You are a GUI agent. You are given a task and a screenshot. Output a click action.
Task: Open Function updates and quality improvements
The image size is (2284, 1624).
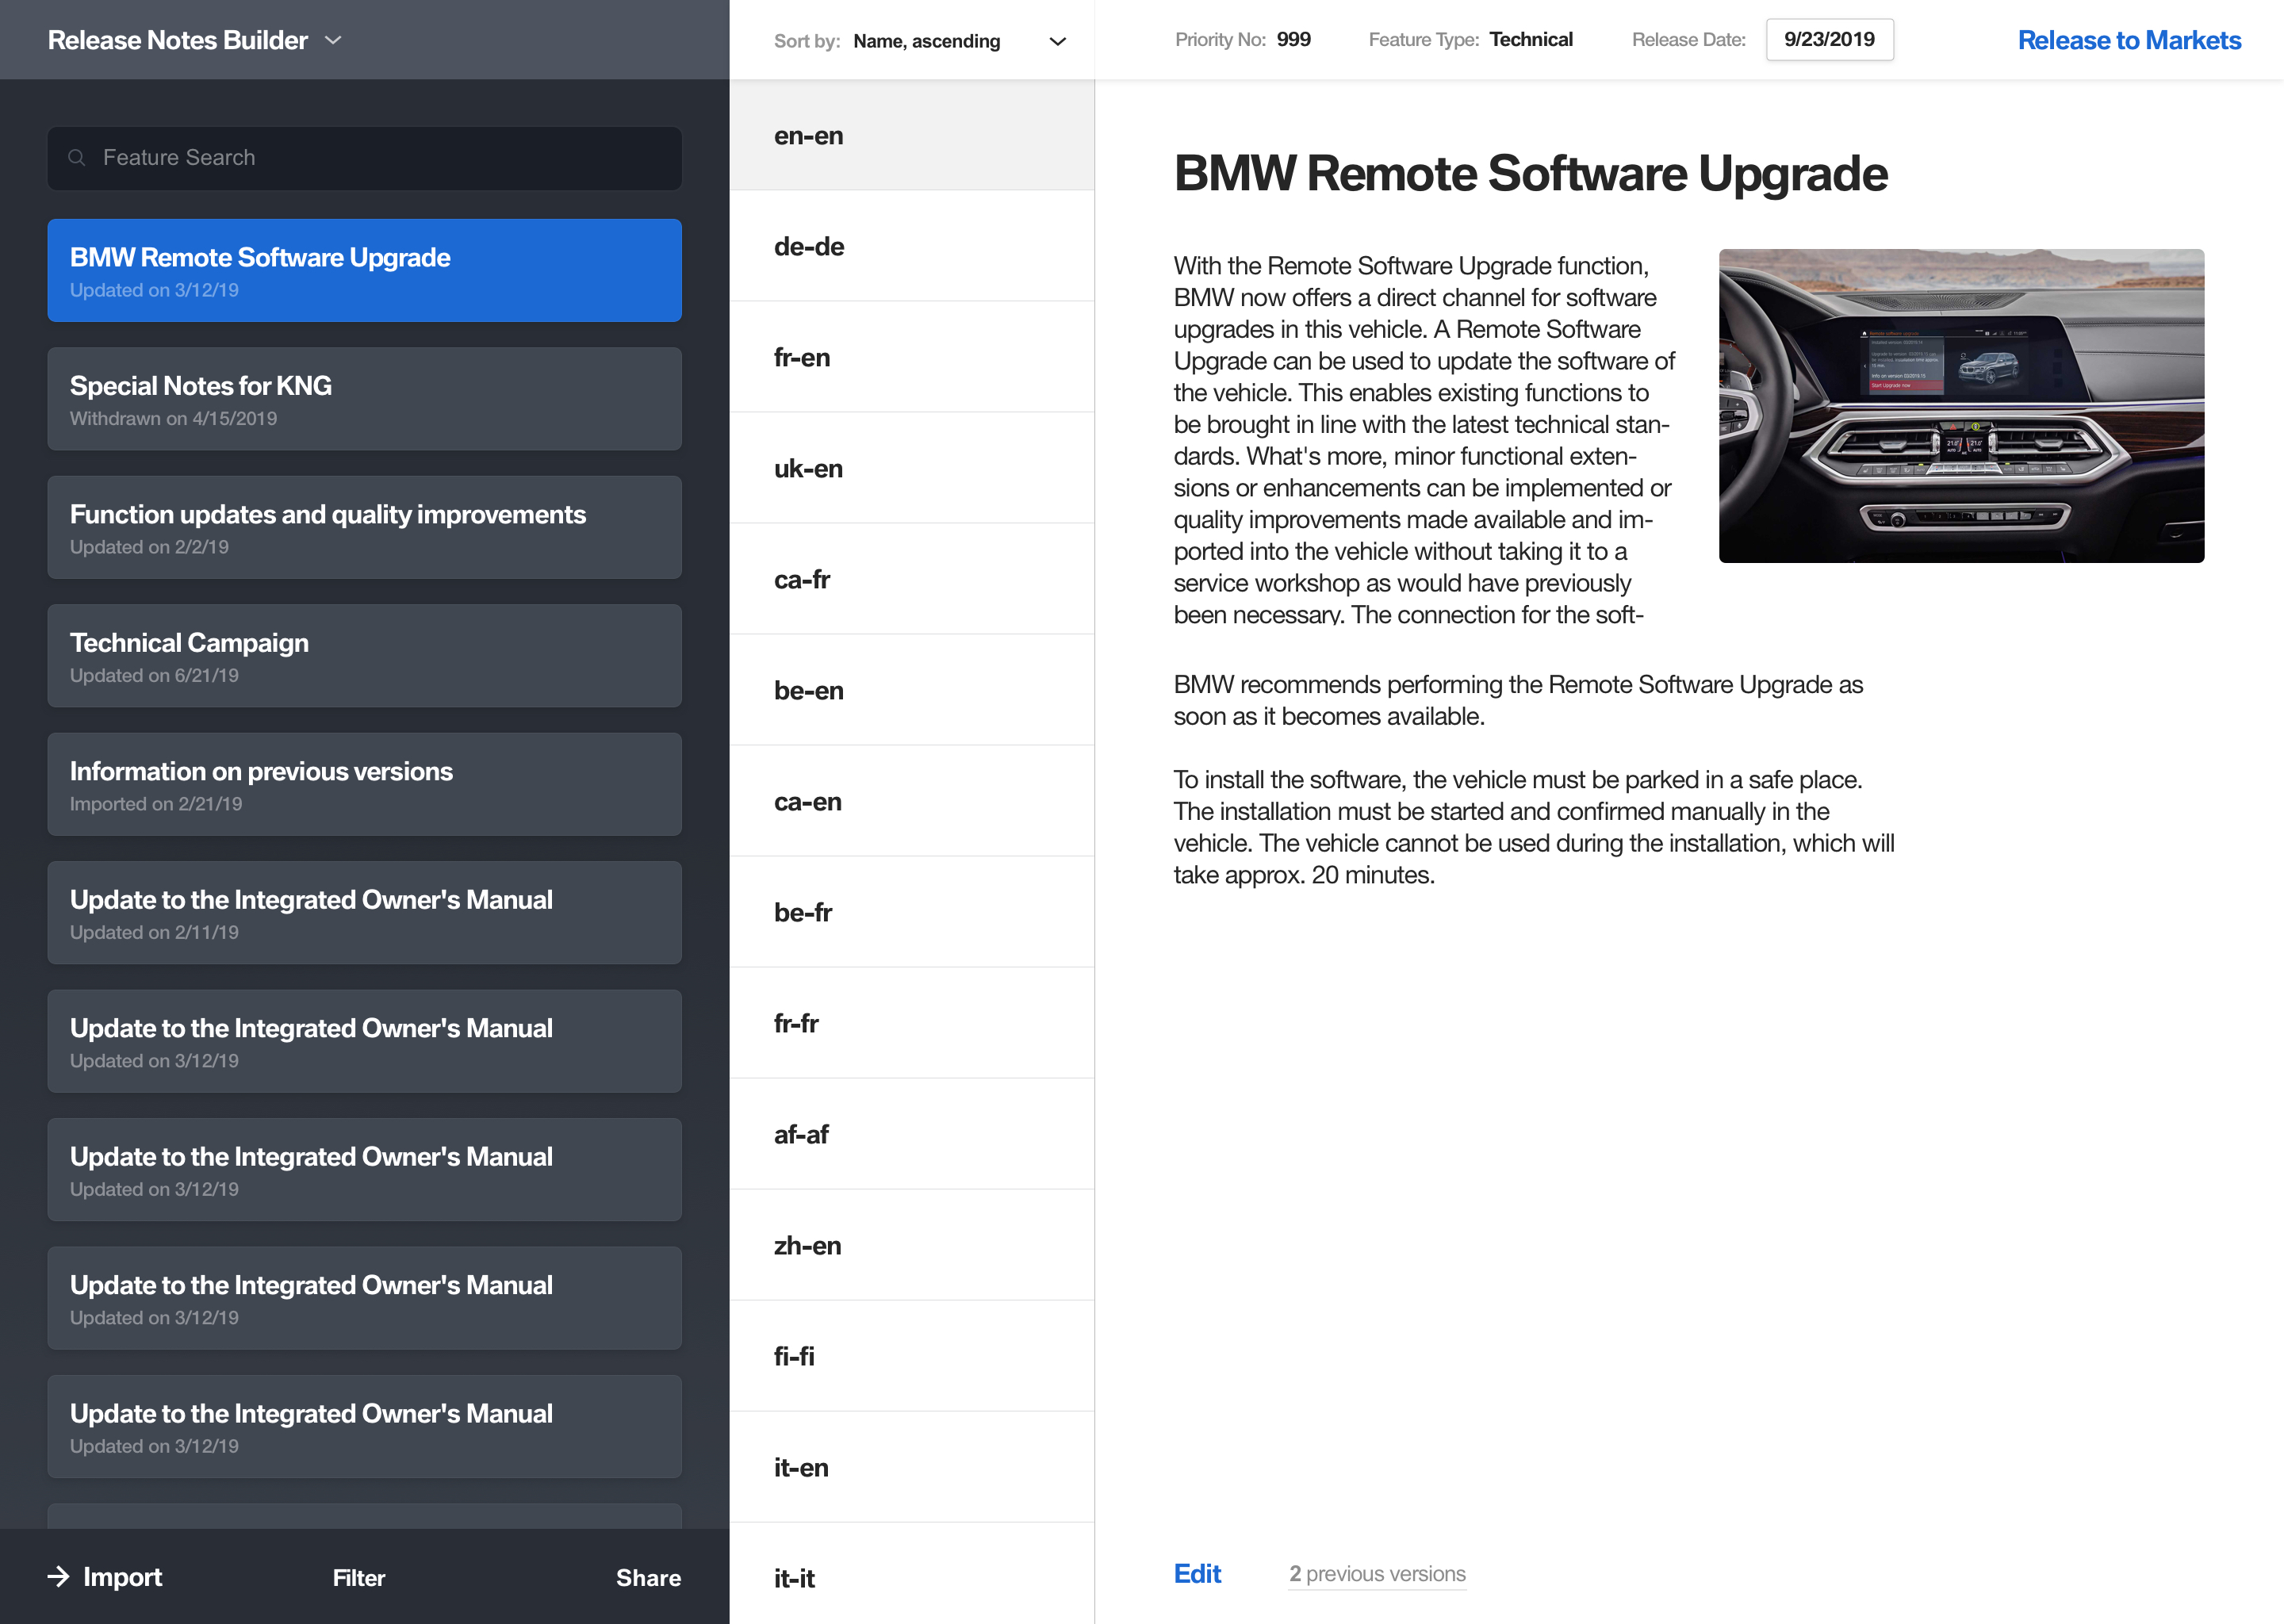pyautogui.click(x=365, y=527)
